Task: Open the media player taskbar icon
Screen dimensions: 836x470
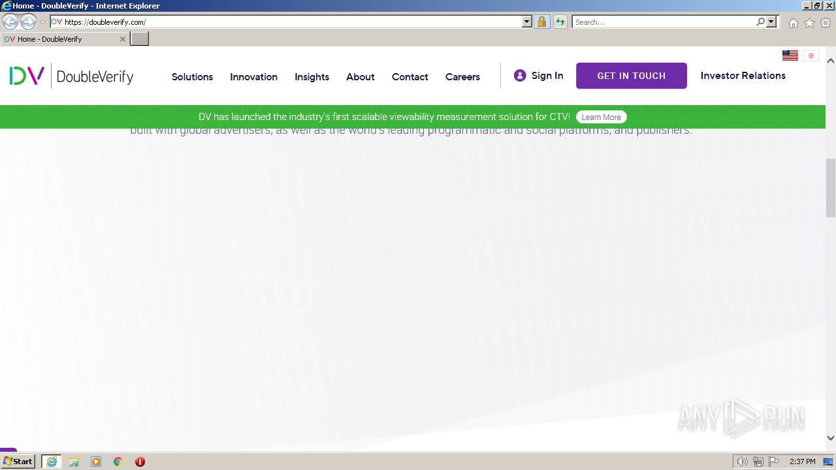Action: 96,462
